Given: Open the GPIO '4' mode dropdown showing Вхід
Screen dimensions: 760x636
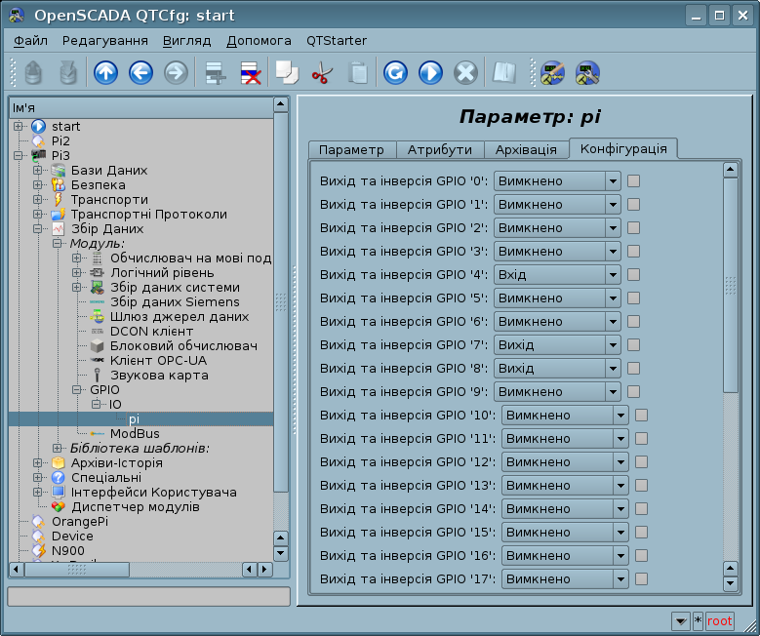Looking at the screenshot, I should coord(557,274).
